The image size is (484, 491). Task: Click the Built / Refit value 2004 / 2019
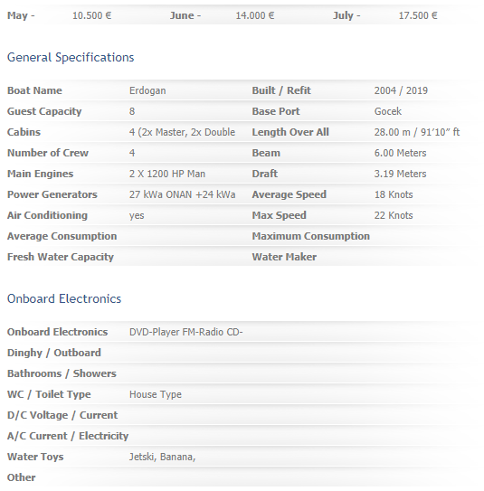click(401, 90)
